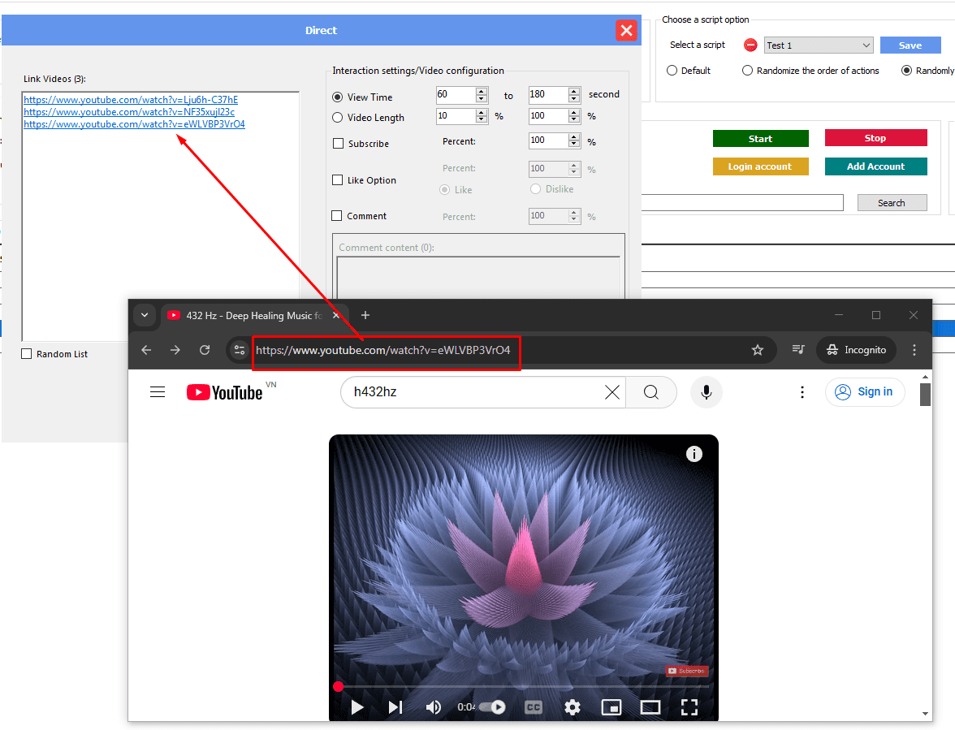Click the Incognito indicator
Screen dimensions: 955x730
pos(856,350)
